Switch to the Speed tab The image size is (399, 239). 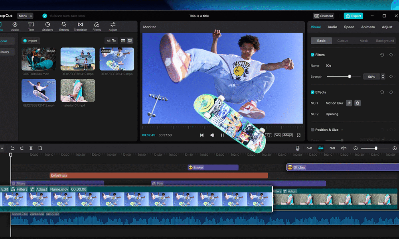pyautogui.click(x=349, y=27)
